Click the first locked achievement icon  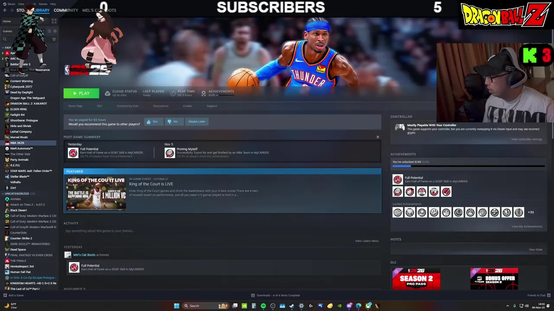point(397,212)
